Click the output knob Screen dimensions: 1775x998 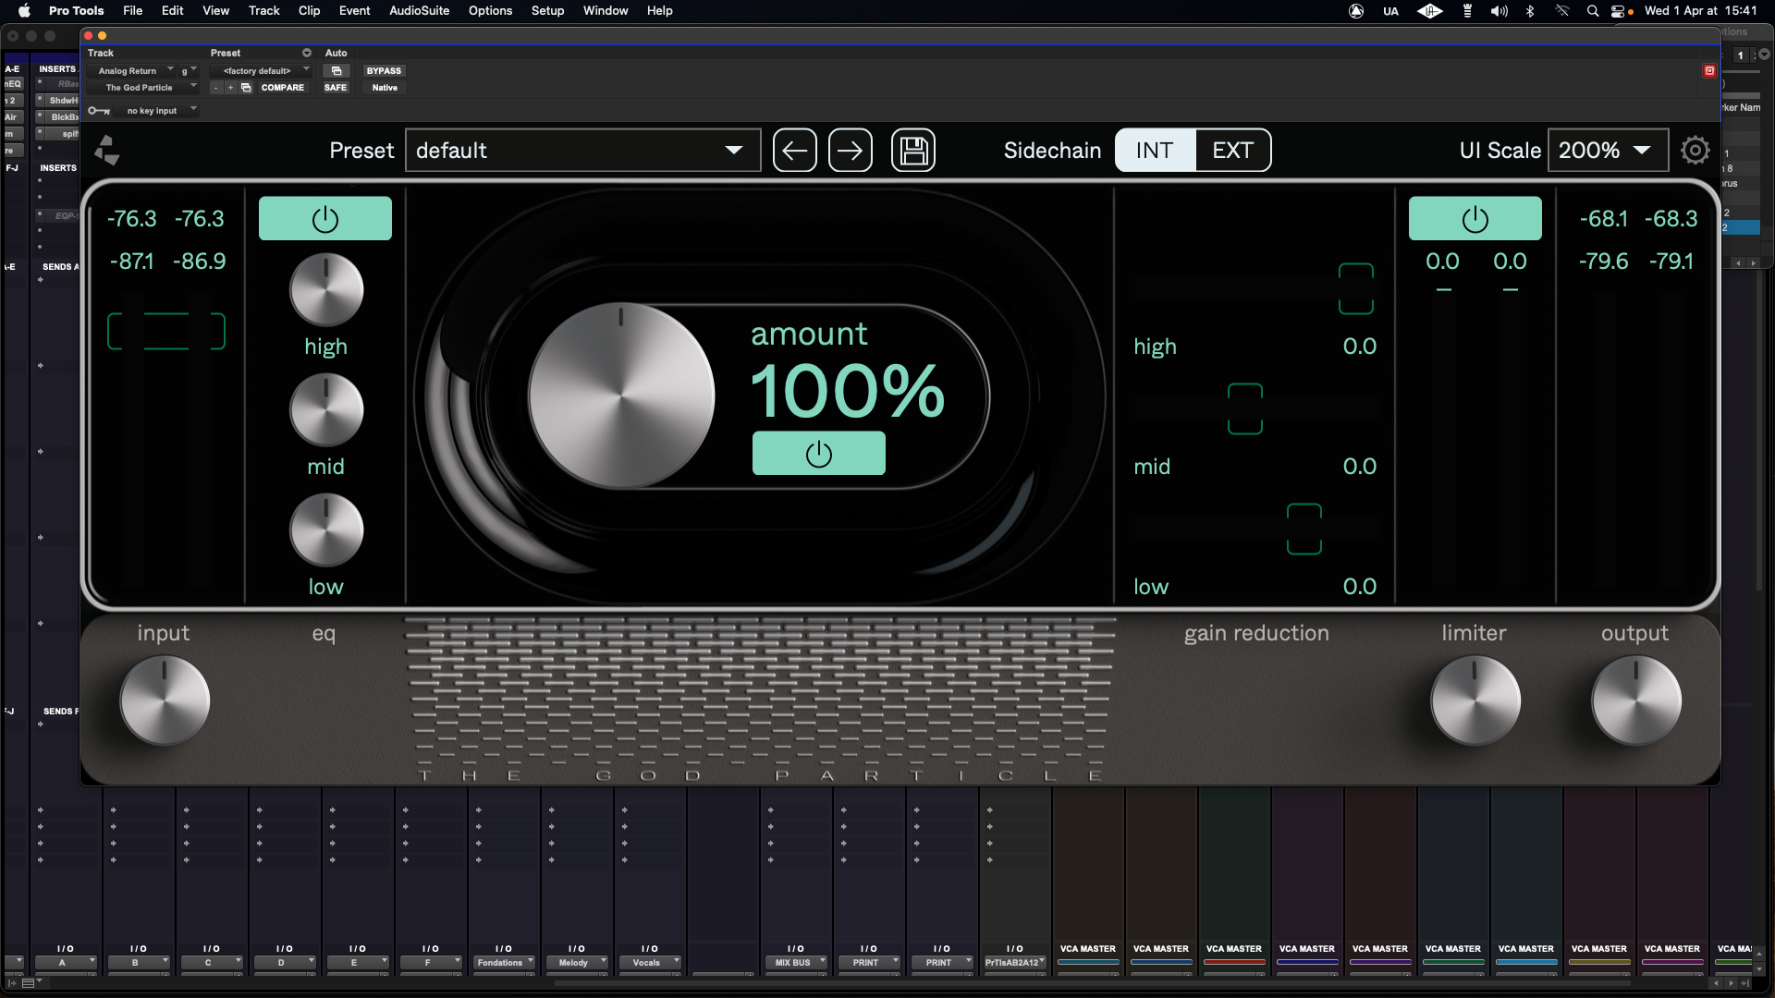1634,700
